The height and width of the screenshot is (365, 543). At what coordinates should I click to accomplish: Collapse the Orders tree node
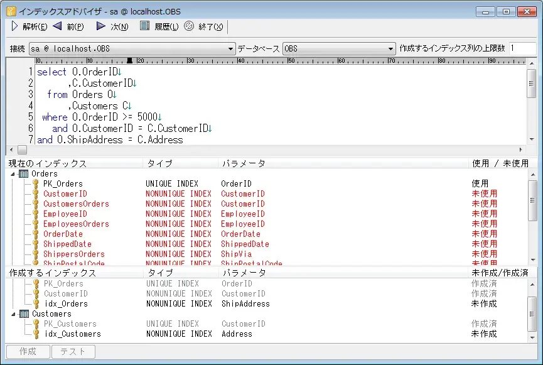coord(13,174)
